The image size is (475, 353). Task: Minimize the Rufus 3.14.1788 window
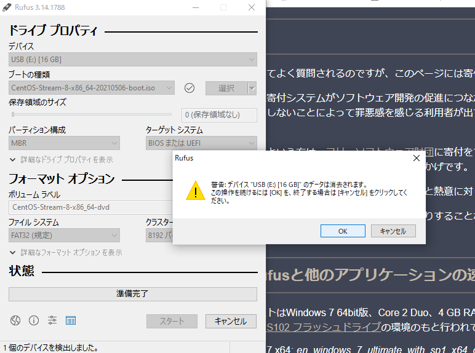point(196,7)
